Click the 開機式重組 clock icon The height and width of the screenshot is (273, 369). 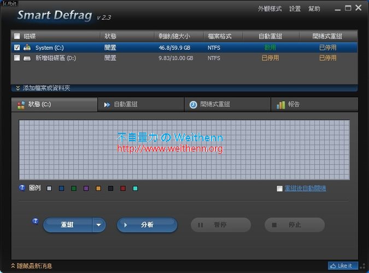(x=193, y=104)
